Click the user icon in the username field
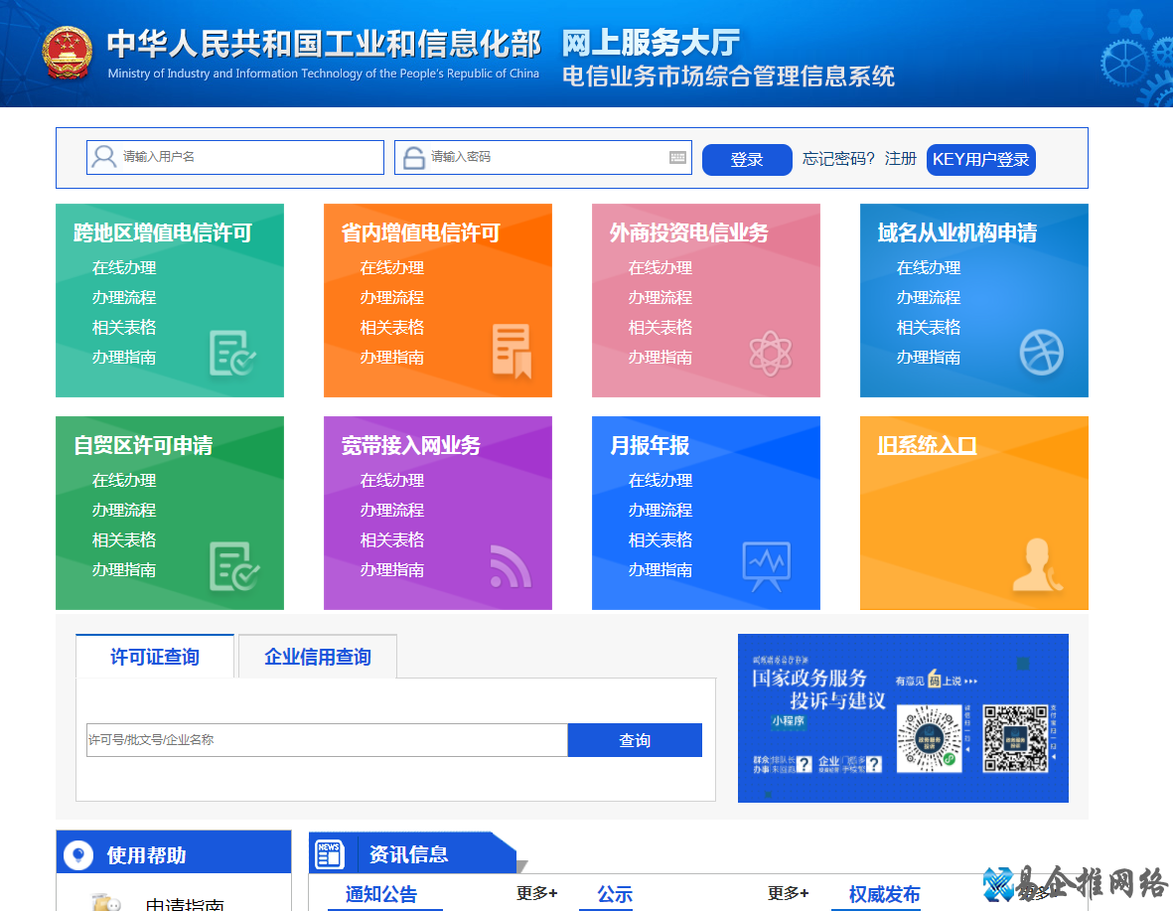This screenshot has width=1173, height=911. tap(104, 157)
